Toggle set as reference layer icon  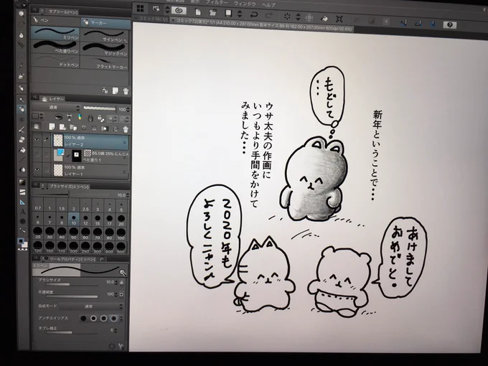(x=70, y=117)
